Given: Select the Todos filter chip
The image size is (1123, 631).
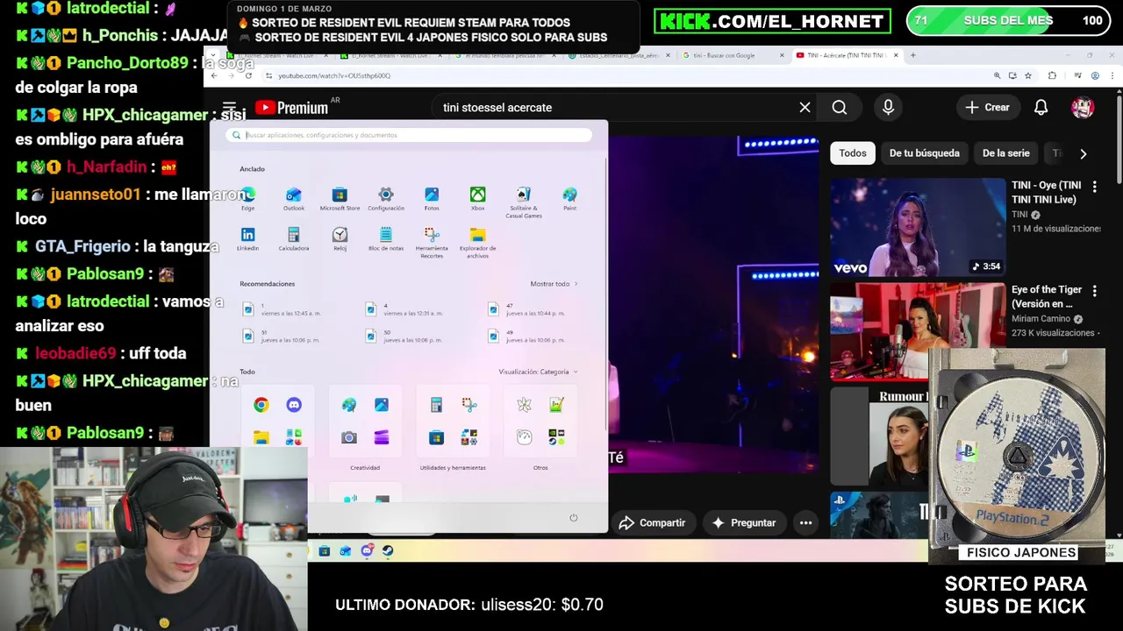Looking at the screenshot, I should 852,153.
